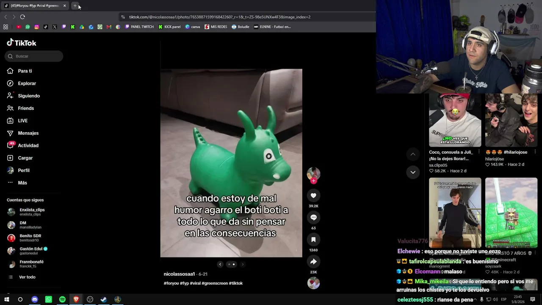Reload the TikTok page
The height and width of the screenshot is (305, 542).
(x=22, y=17)
